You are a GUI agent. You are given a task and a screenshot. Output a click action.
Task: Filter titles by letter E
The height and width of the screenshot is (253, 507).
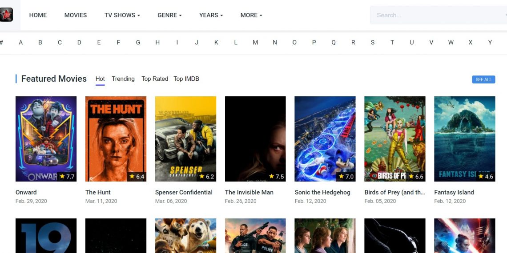[99, 42]
